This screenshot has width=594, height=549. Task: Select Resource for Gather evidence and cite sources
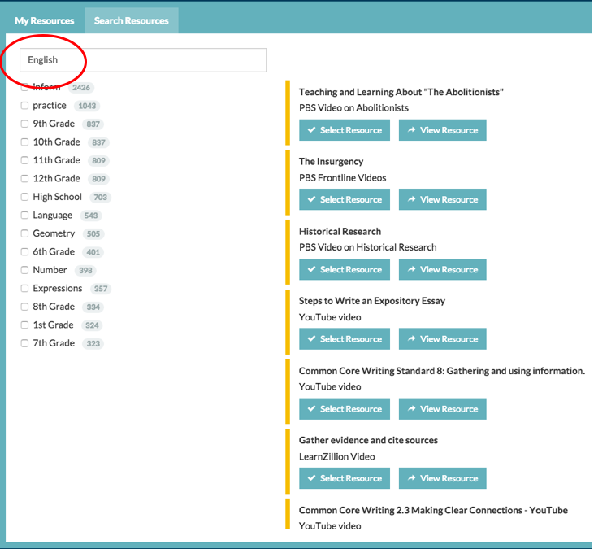coord(345,478)
